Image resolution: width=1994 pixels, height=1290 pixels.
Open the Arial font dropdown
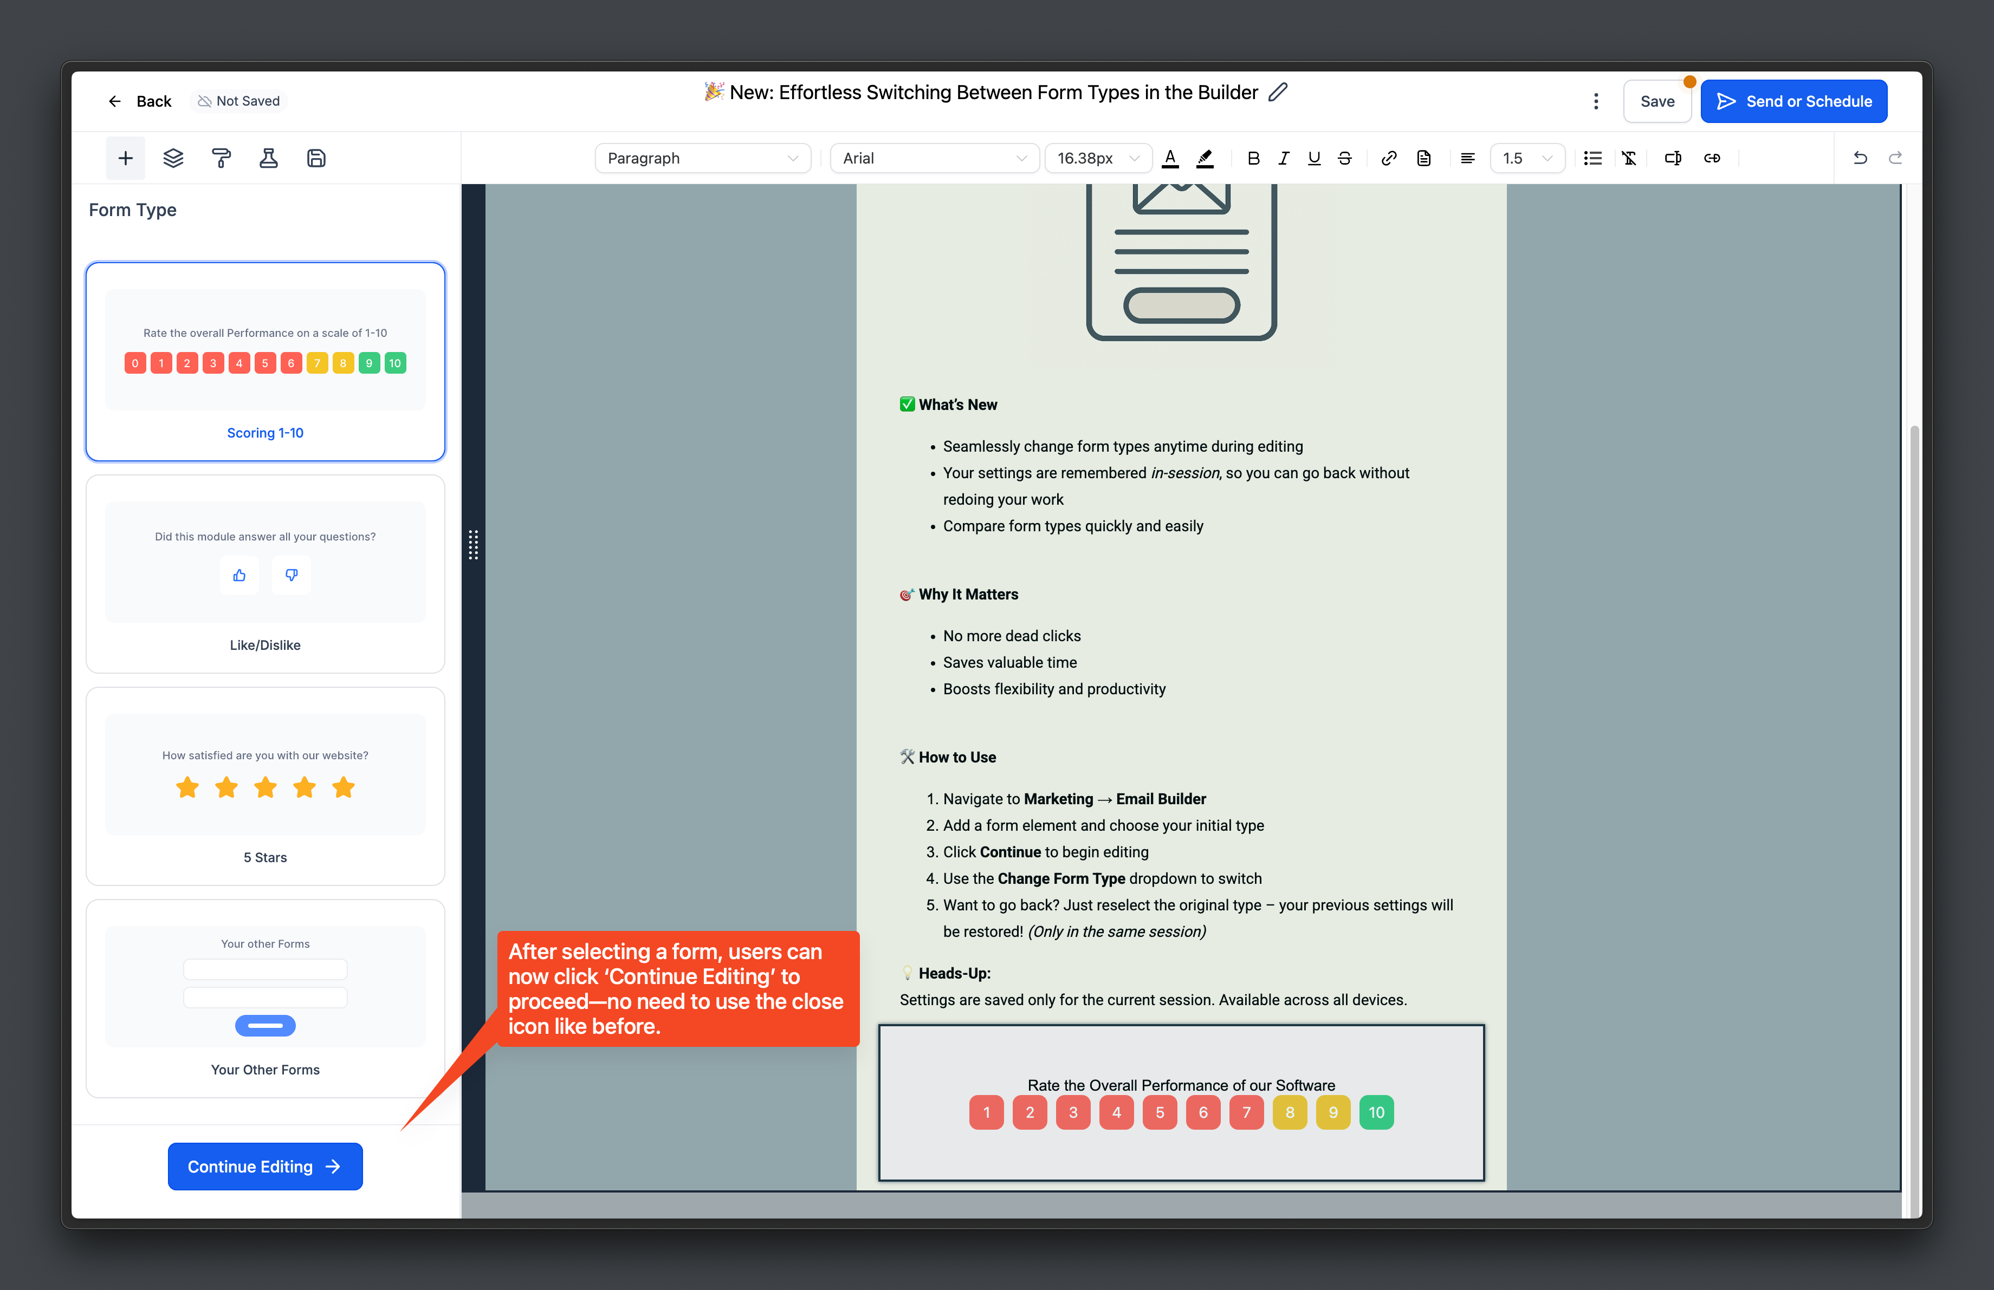[x=934, y=158]
